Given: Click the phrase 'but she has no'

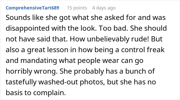Looking at the screenshot, I should [131, 82].
